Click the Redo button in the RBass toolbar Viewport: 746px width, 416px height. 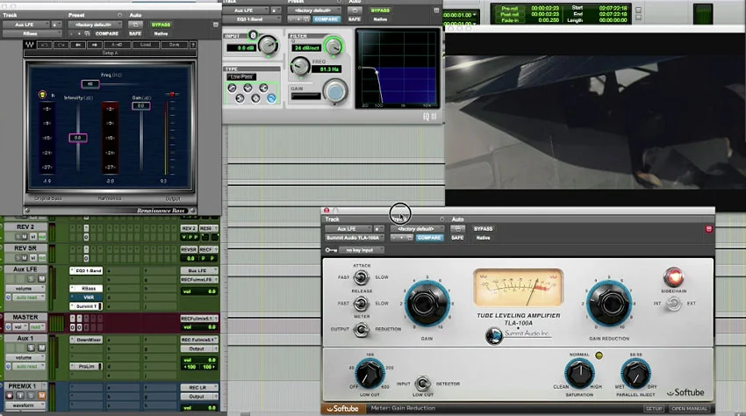click(61, 45)
